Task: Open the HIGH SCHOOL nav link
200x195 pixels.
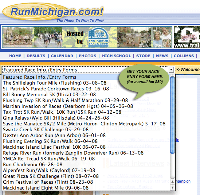Action: coord(117,56)
